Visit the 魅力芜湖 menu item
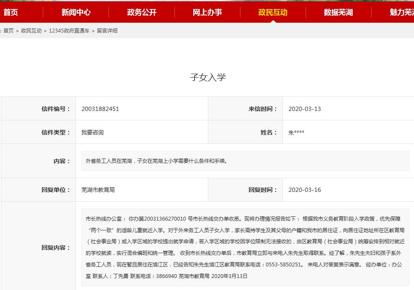The height and width of the screenshot is (290, 414). 402,13
